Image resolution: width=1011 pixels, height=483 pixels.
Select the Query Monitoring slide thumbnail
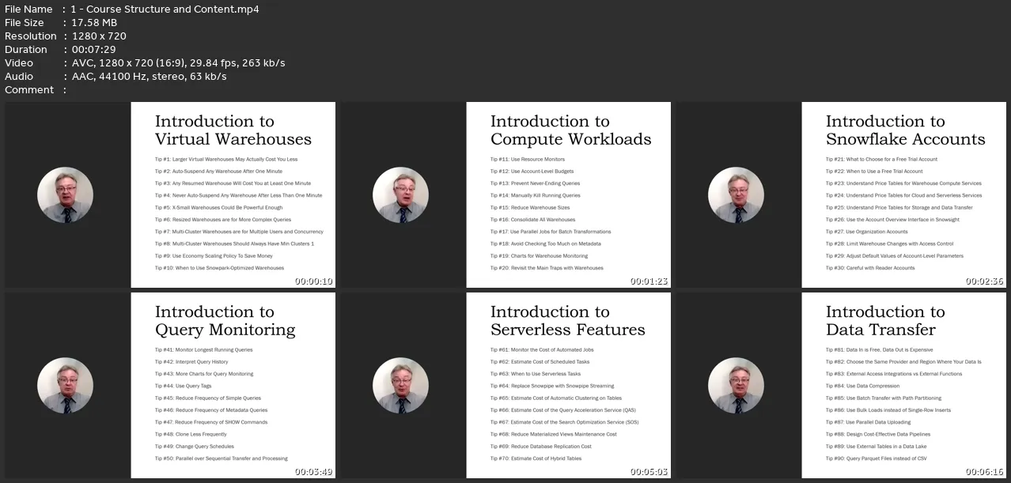point(170,385)
